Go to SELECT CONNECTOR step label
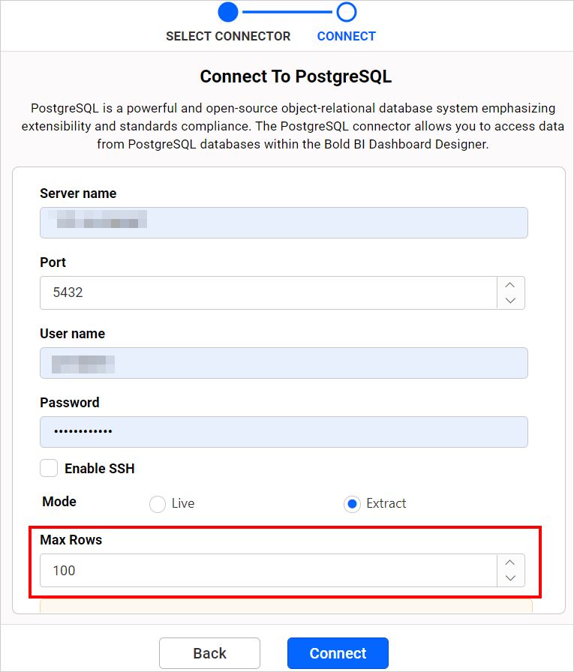 (228, 36)
